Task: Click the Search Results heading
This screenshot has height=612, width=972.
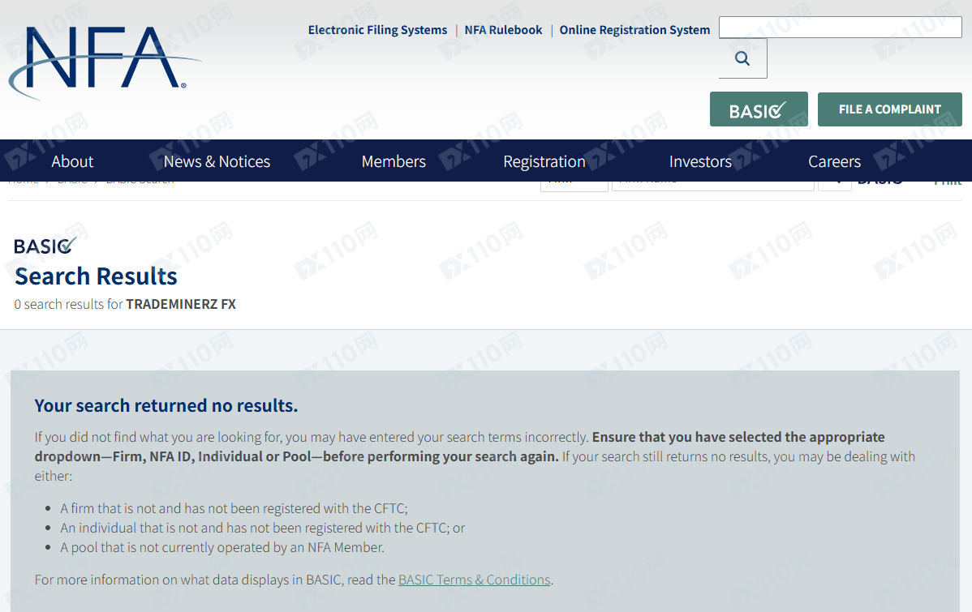Action: [x=96, y=276]
